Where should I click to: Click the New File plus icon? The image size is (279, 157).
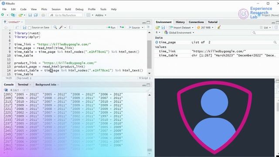click(3, 15)
